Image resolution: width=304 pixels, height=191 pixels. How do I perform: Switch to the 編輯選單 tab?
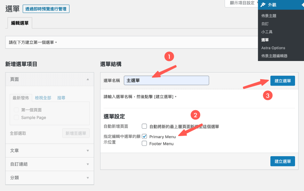click(x=20, y=23)
